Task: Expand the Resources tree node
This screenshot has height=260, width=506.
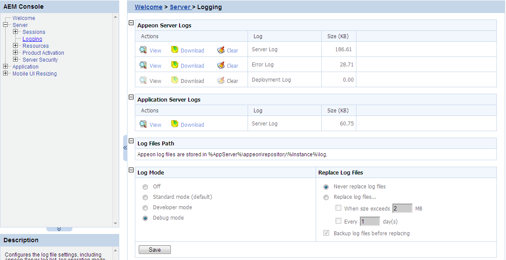Action: click(15, 46)
